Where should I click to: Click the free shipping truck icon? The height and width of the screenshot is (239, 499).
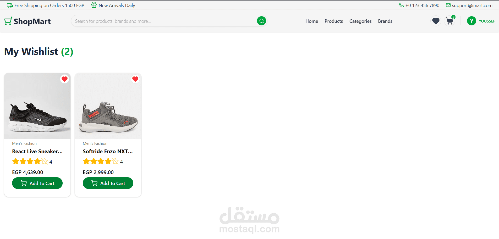10,5
